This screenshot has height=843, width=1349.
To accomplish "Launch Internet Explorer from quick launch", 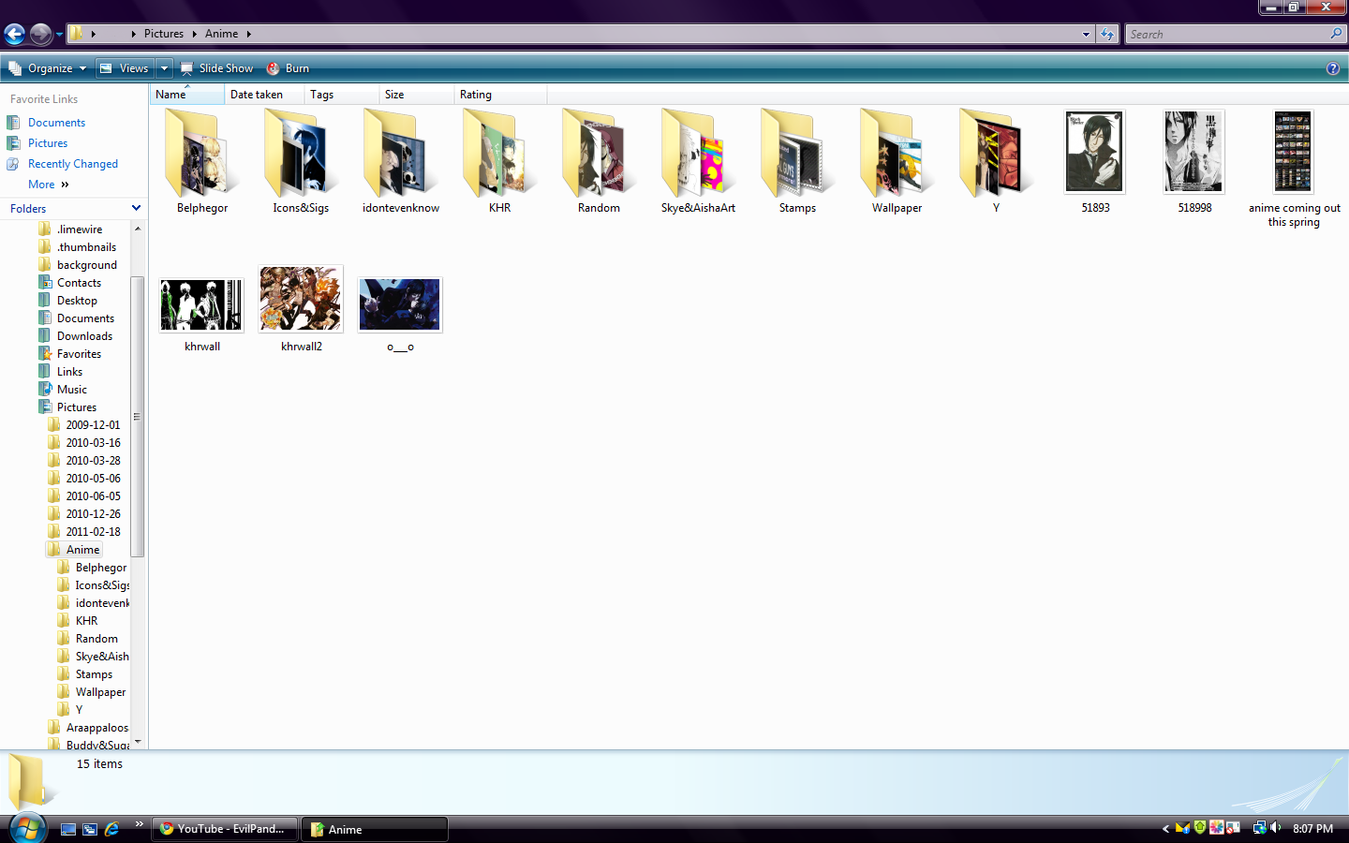I will pos(111,829).
